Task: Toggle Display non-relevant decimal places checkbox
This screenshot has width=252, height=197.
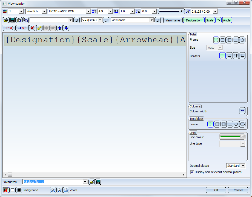Action: click(192, 172)
